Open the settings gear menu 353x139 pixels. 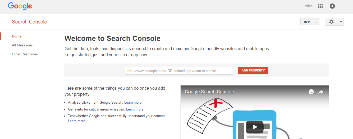tap(334, 22)
